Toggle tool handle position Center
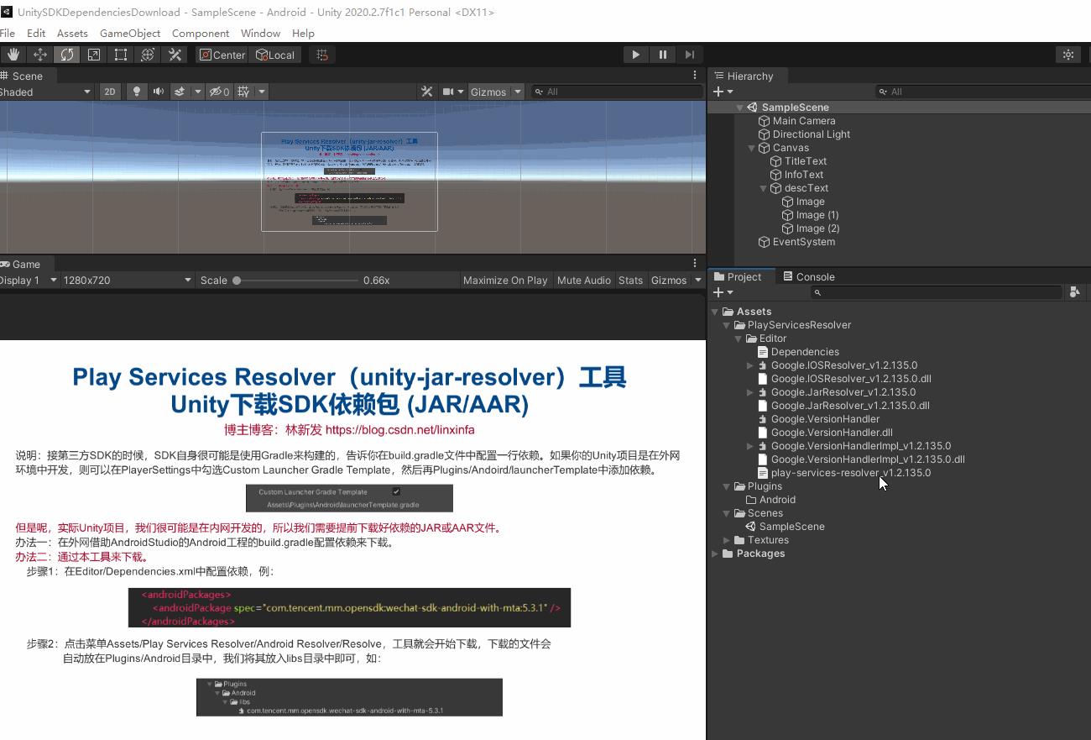This screenshot has height=740, width=1091. (222, 55)
